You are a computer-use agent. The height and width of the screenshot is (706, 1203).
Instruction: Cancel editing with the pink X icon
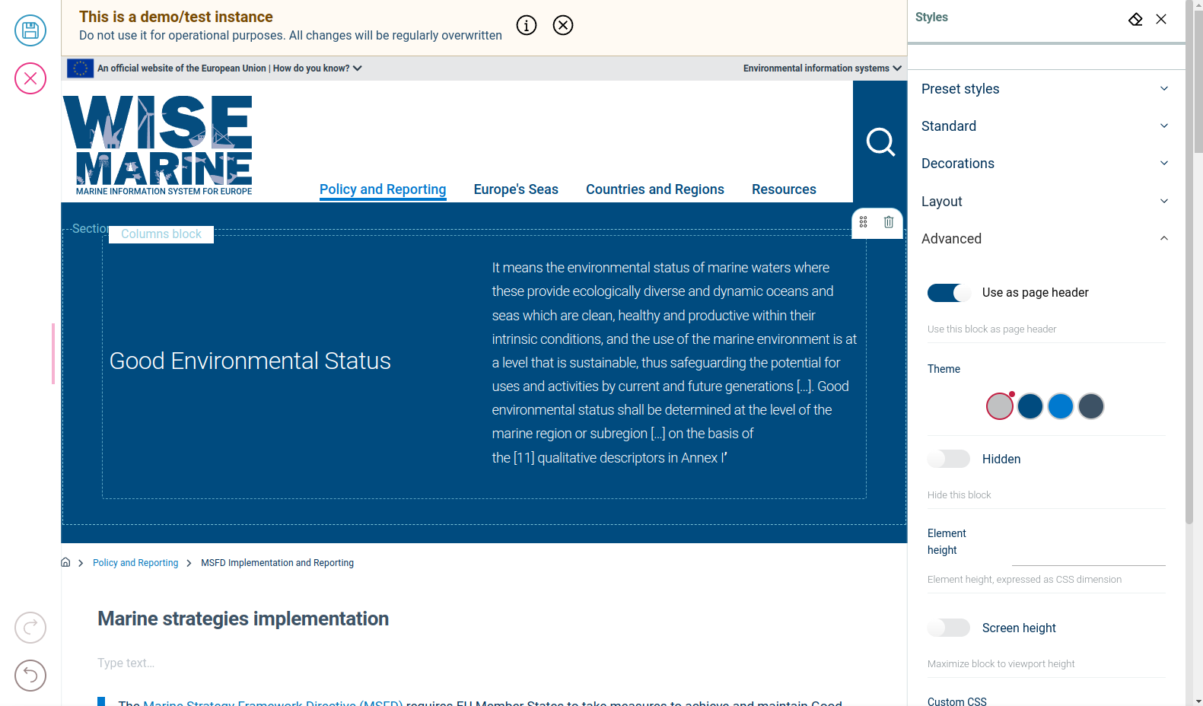(x=30, y=78)
